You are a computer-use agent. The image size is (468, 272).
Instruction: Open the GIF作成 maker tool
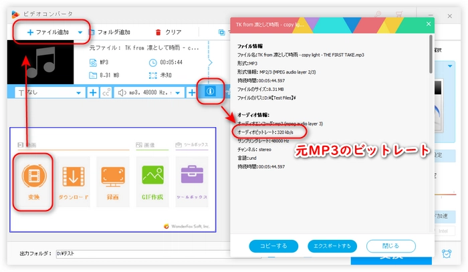152,179
